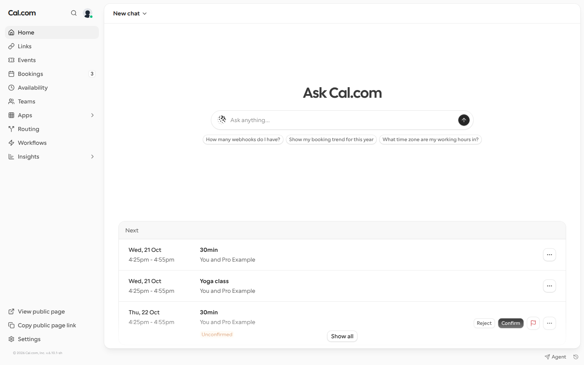The image size is (584, 365).
Task: Click the Cal.com logo
Action: pos(22,13)
